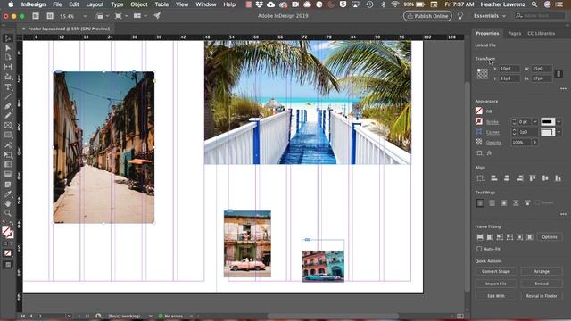
Task: Click the pink car building photo thumbnail
Action: (247, 243)
